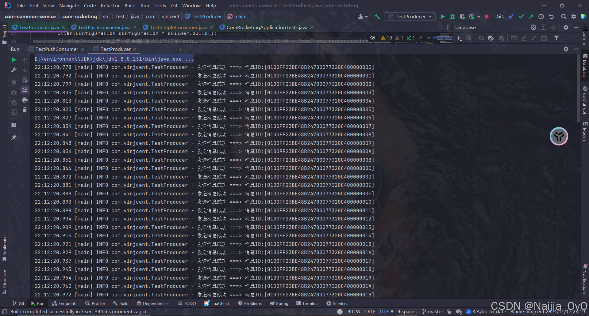Screen dimensions: 589x316
Task: Open IDE settings gear in main toolbar
Action: (x=574, y=17)
